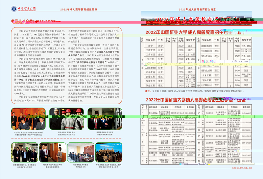Open the school history museum visit photo
Screen dimensions: 263x179
click(x=105, y=119)
